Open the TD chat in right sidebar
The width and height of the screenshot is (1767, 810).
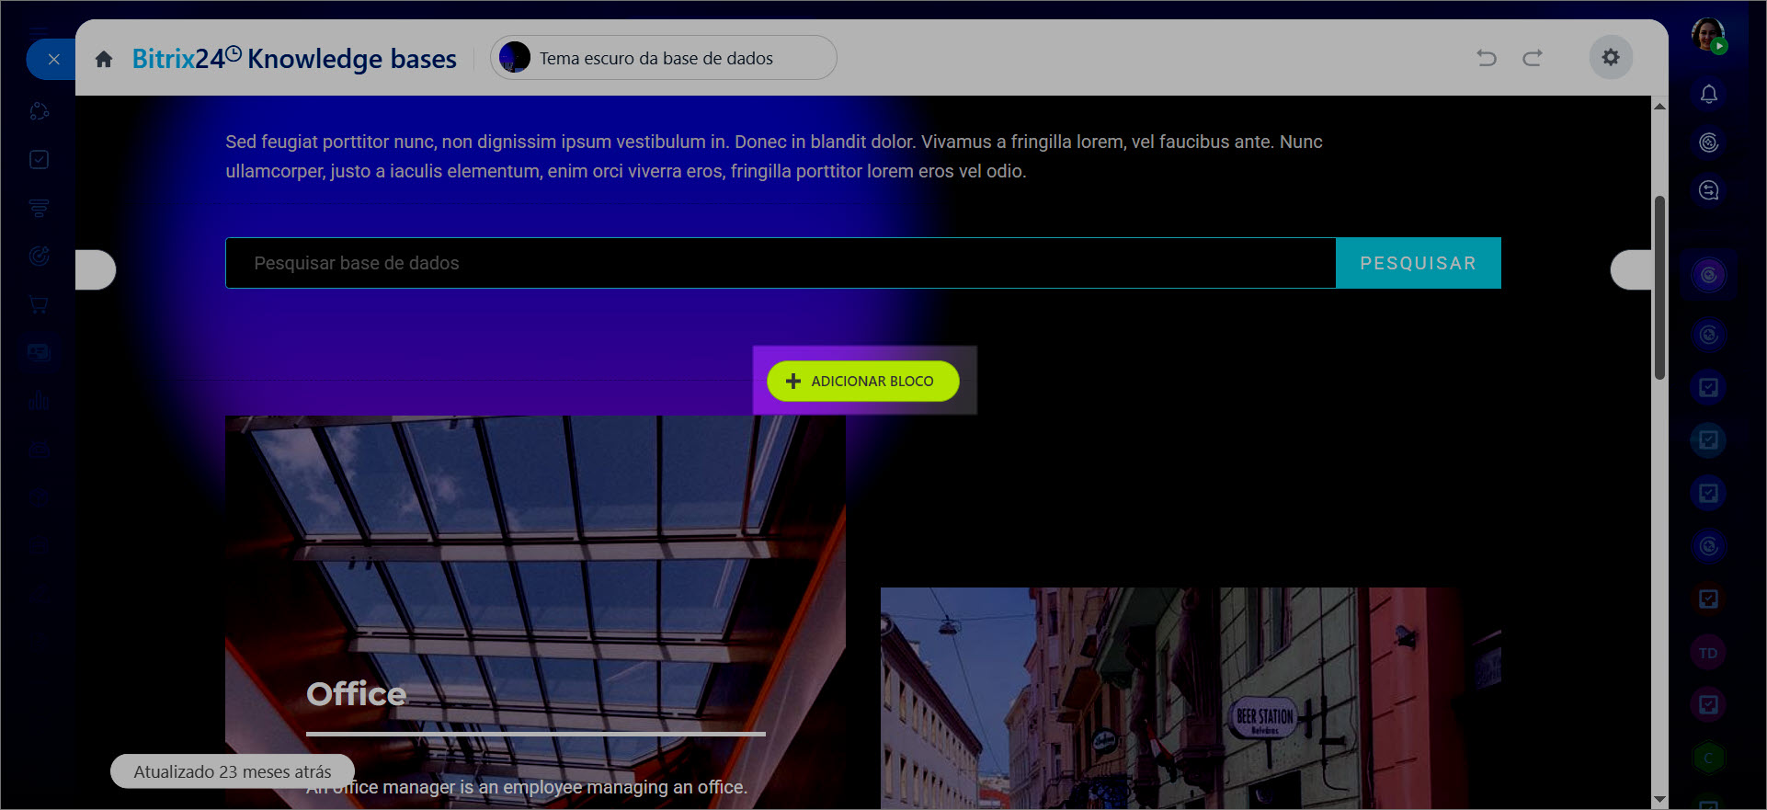(x=1707, y=653)
